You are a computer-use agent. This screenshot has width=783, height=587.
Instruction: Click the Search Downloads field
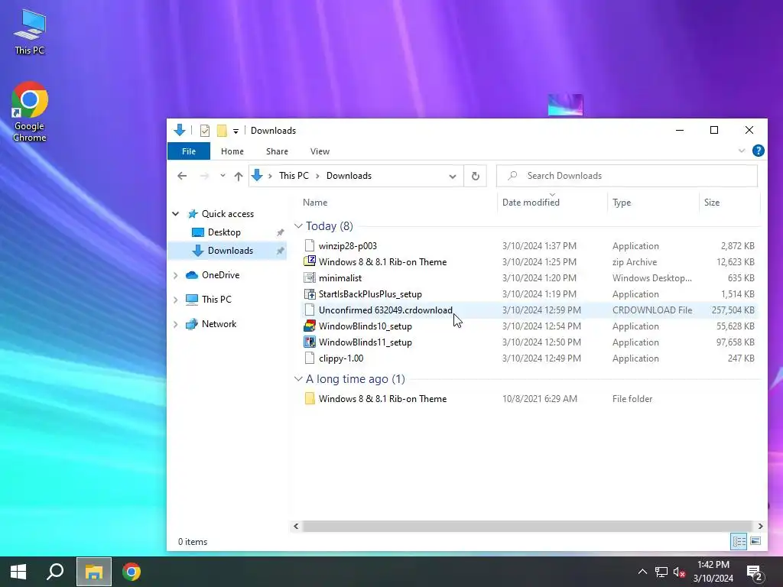[x=627, y=176]
